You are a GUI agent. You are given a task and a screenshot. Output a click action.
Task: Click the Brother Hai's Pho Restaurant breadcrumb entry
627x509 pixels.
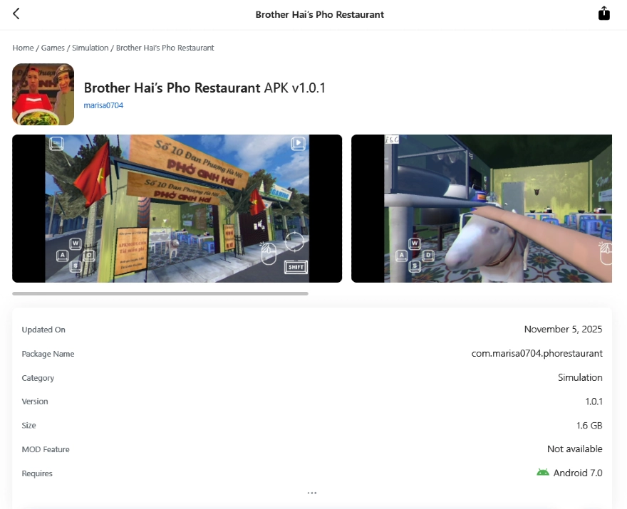[164, 48]
